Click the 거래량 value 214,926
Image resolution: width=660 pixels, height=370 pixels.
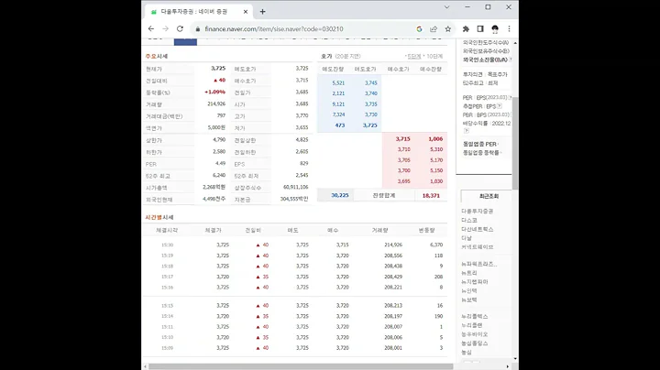(x=216, y=103)
